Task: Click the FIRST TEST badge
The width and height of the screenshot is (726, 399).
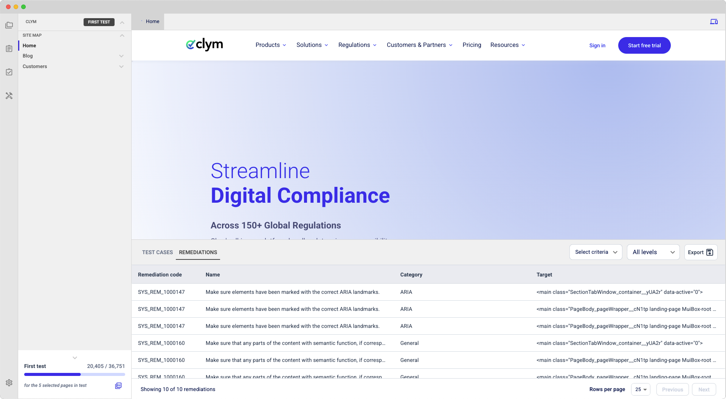Action: [x=99, y=22]
